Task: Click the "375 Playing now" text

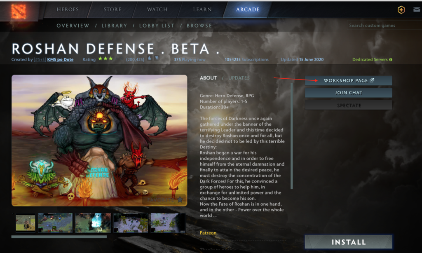Action: 190,59
